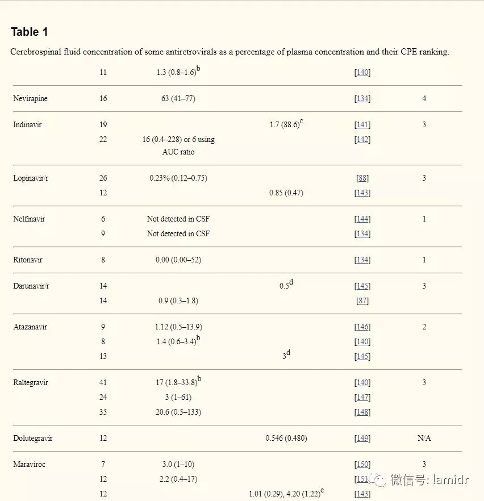Open reference [144] in the Nelfinavir row
The width and height of the screenshot is (484, 501).
[x=362, y=219]
